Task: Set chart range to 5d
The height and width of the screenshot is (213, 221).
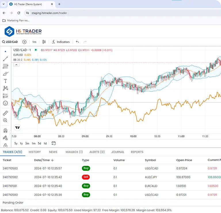Action: pos(39,143)
